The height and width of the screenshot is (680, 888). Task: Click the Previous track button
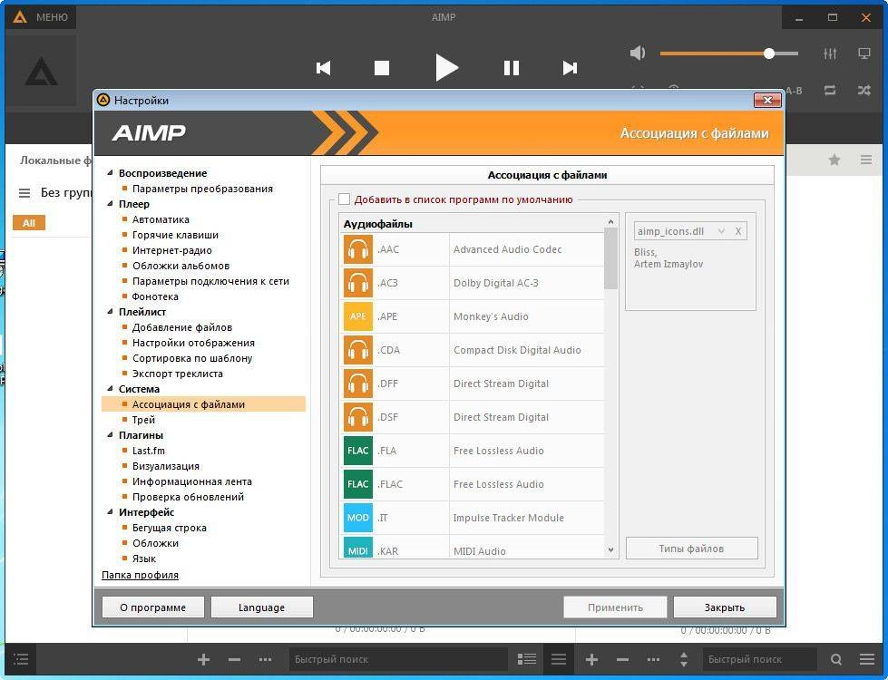click(x=324, y=68)
